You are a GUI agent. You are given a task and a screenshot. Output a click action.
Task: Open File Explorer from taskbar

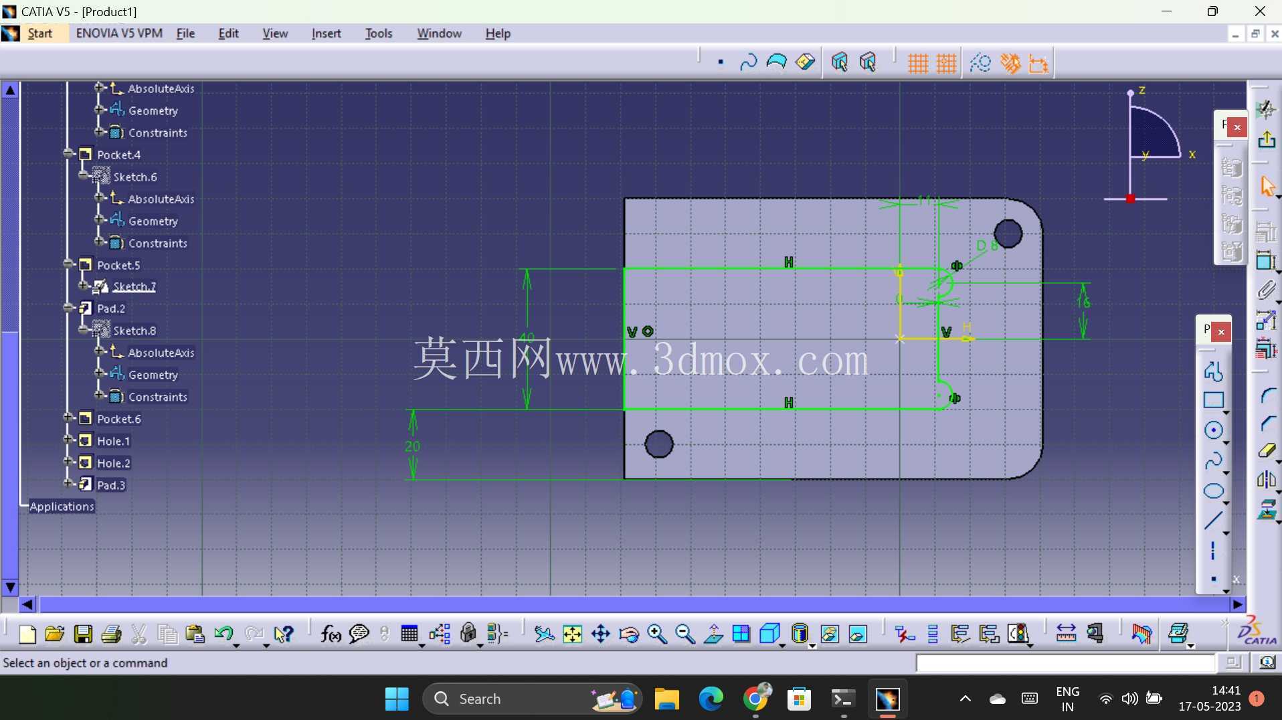(666, 699)
